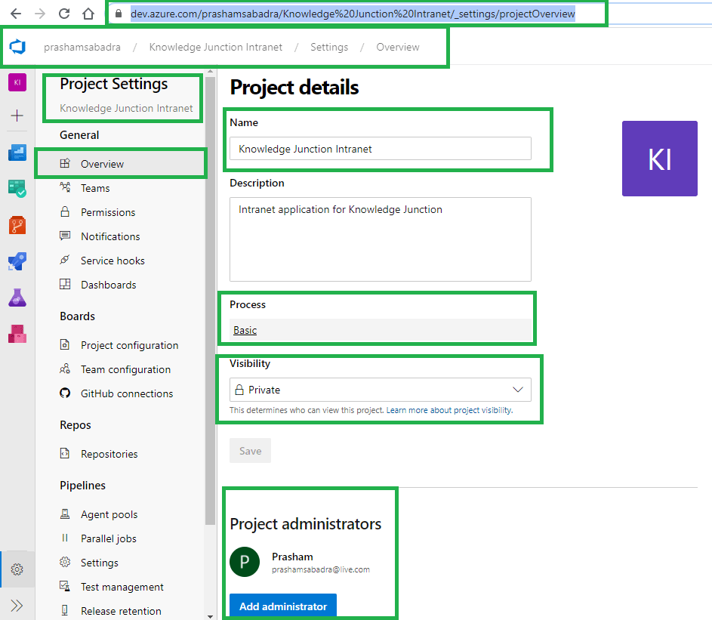Open the Boards icon in sidebar
This screenshot has width=712, height=620.
(x=17, y=189)
